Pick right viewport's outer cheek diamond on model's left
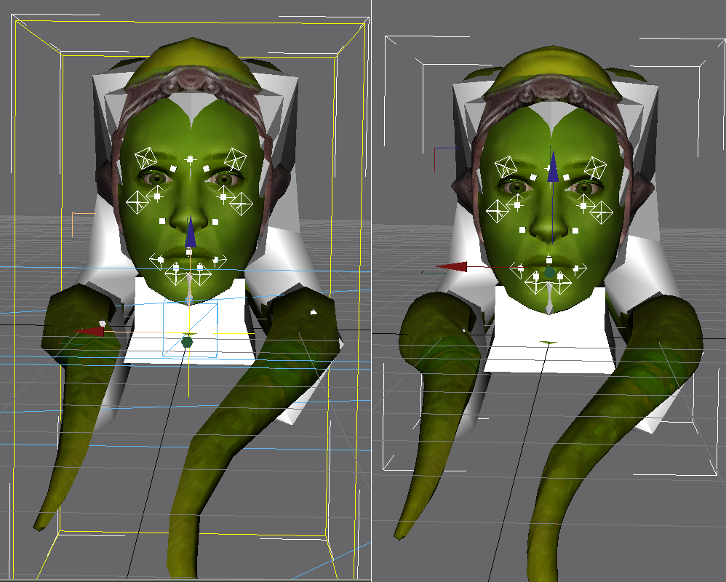Image resolution: width=726 pixels, height=582 pixels. tap(602, 212)
